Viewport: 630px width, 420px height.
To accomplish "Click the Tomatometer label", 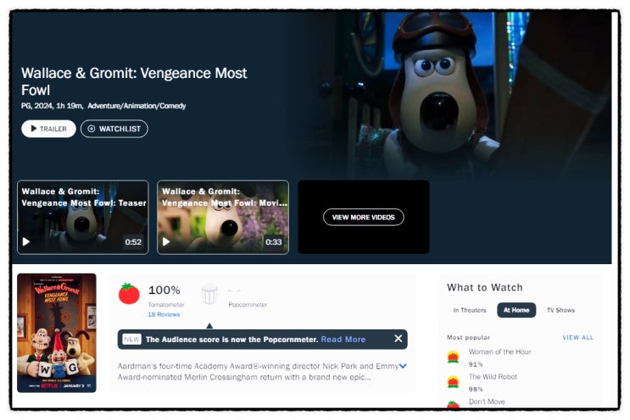I will (x=166, y=305).
